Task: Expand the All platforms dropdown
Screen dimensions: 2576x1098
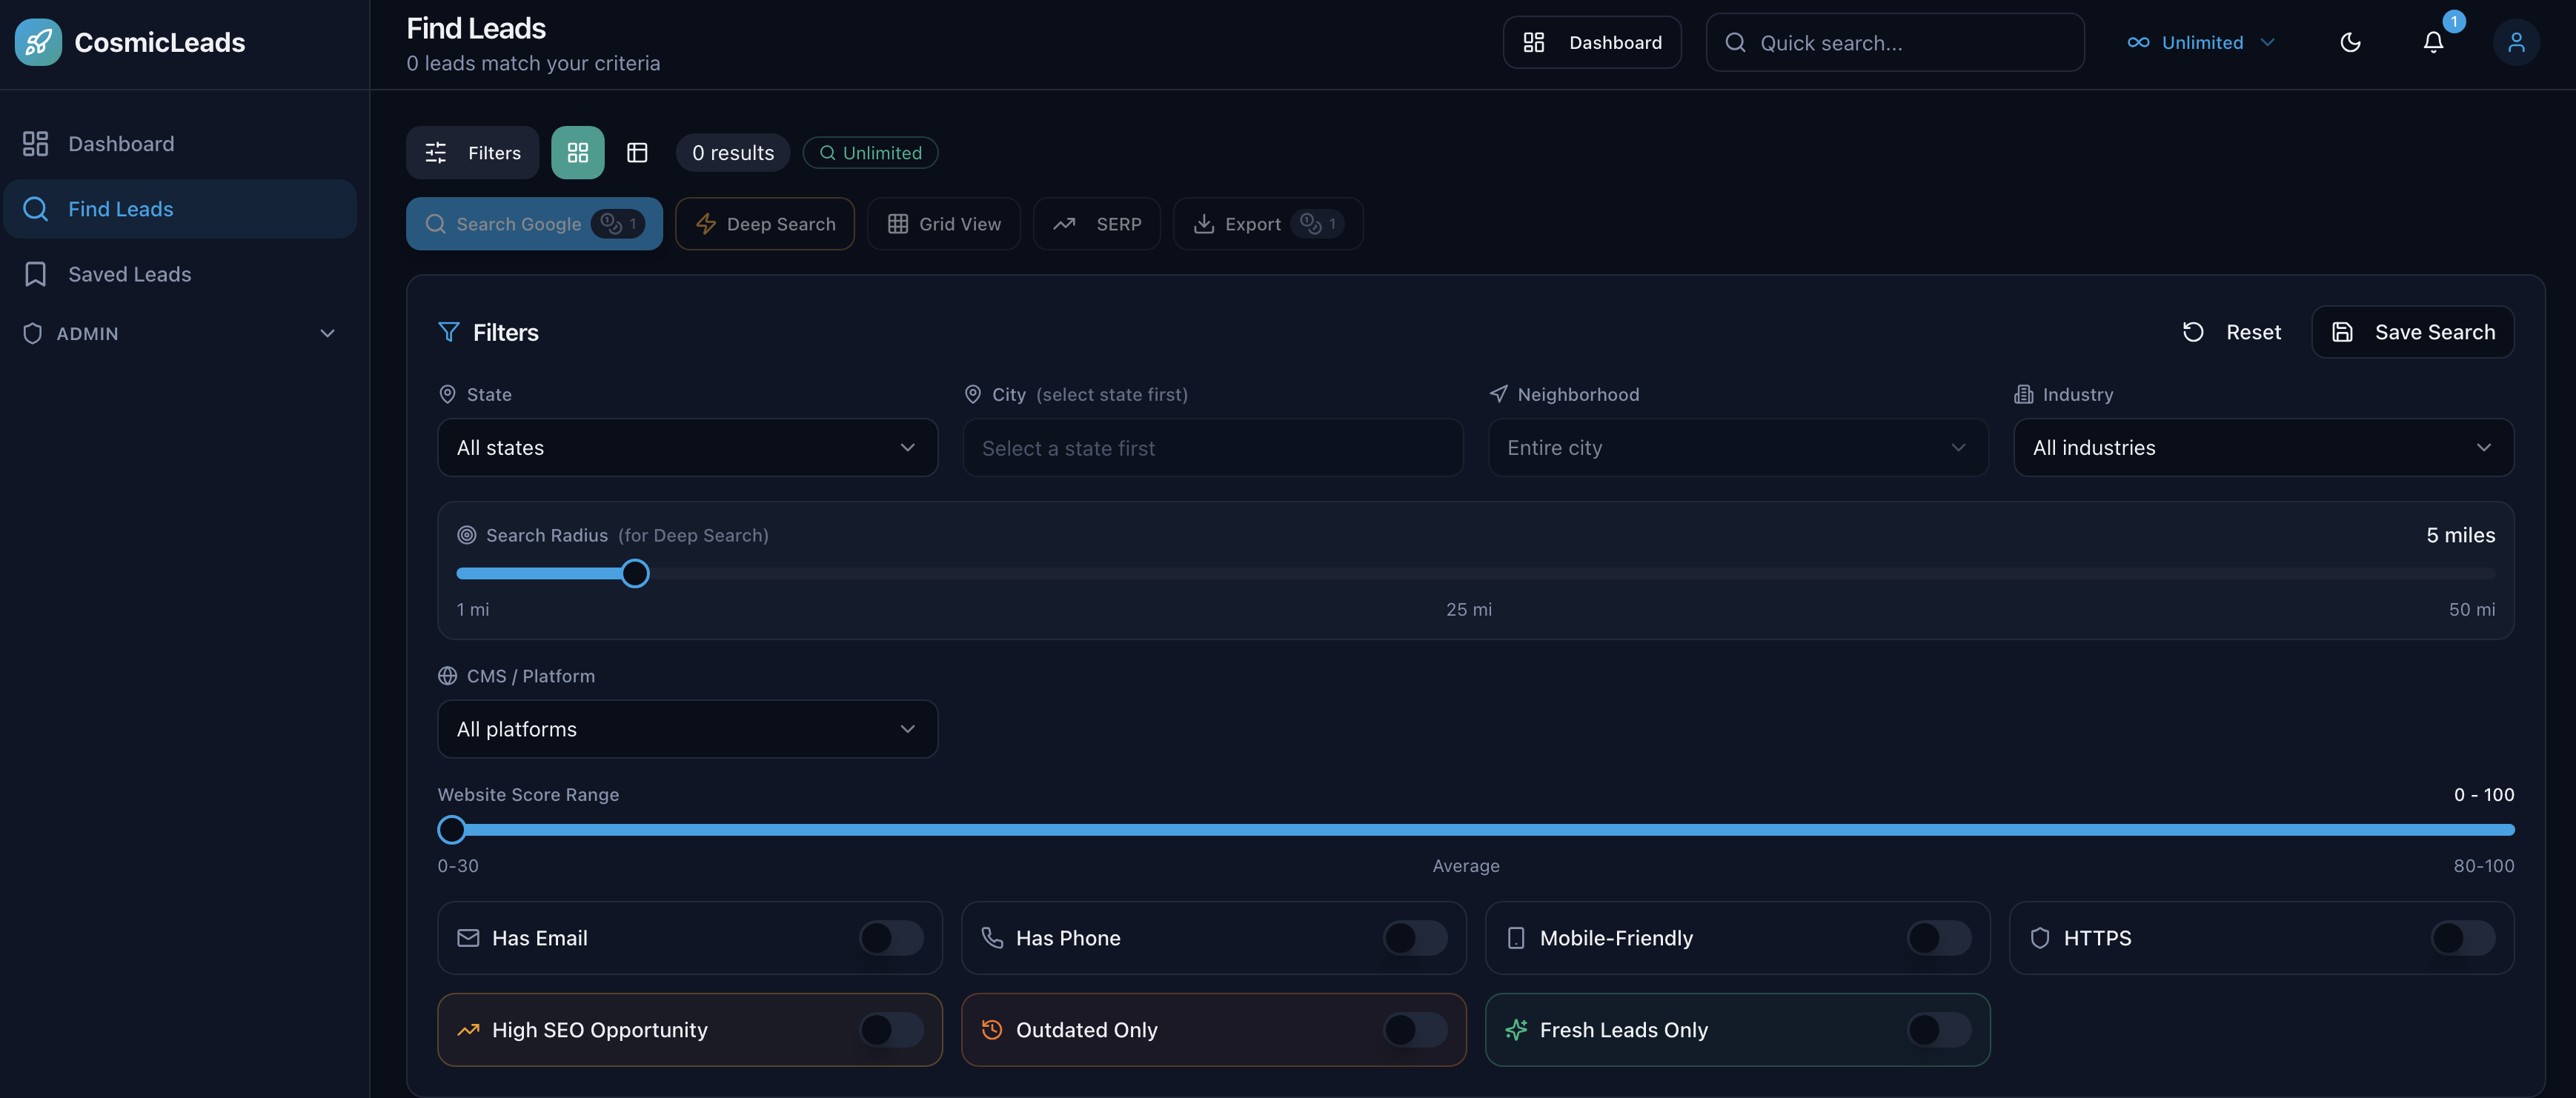Action: tap(687, 729)
